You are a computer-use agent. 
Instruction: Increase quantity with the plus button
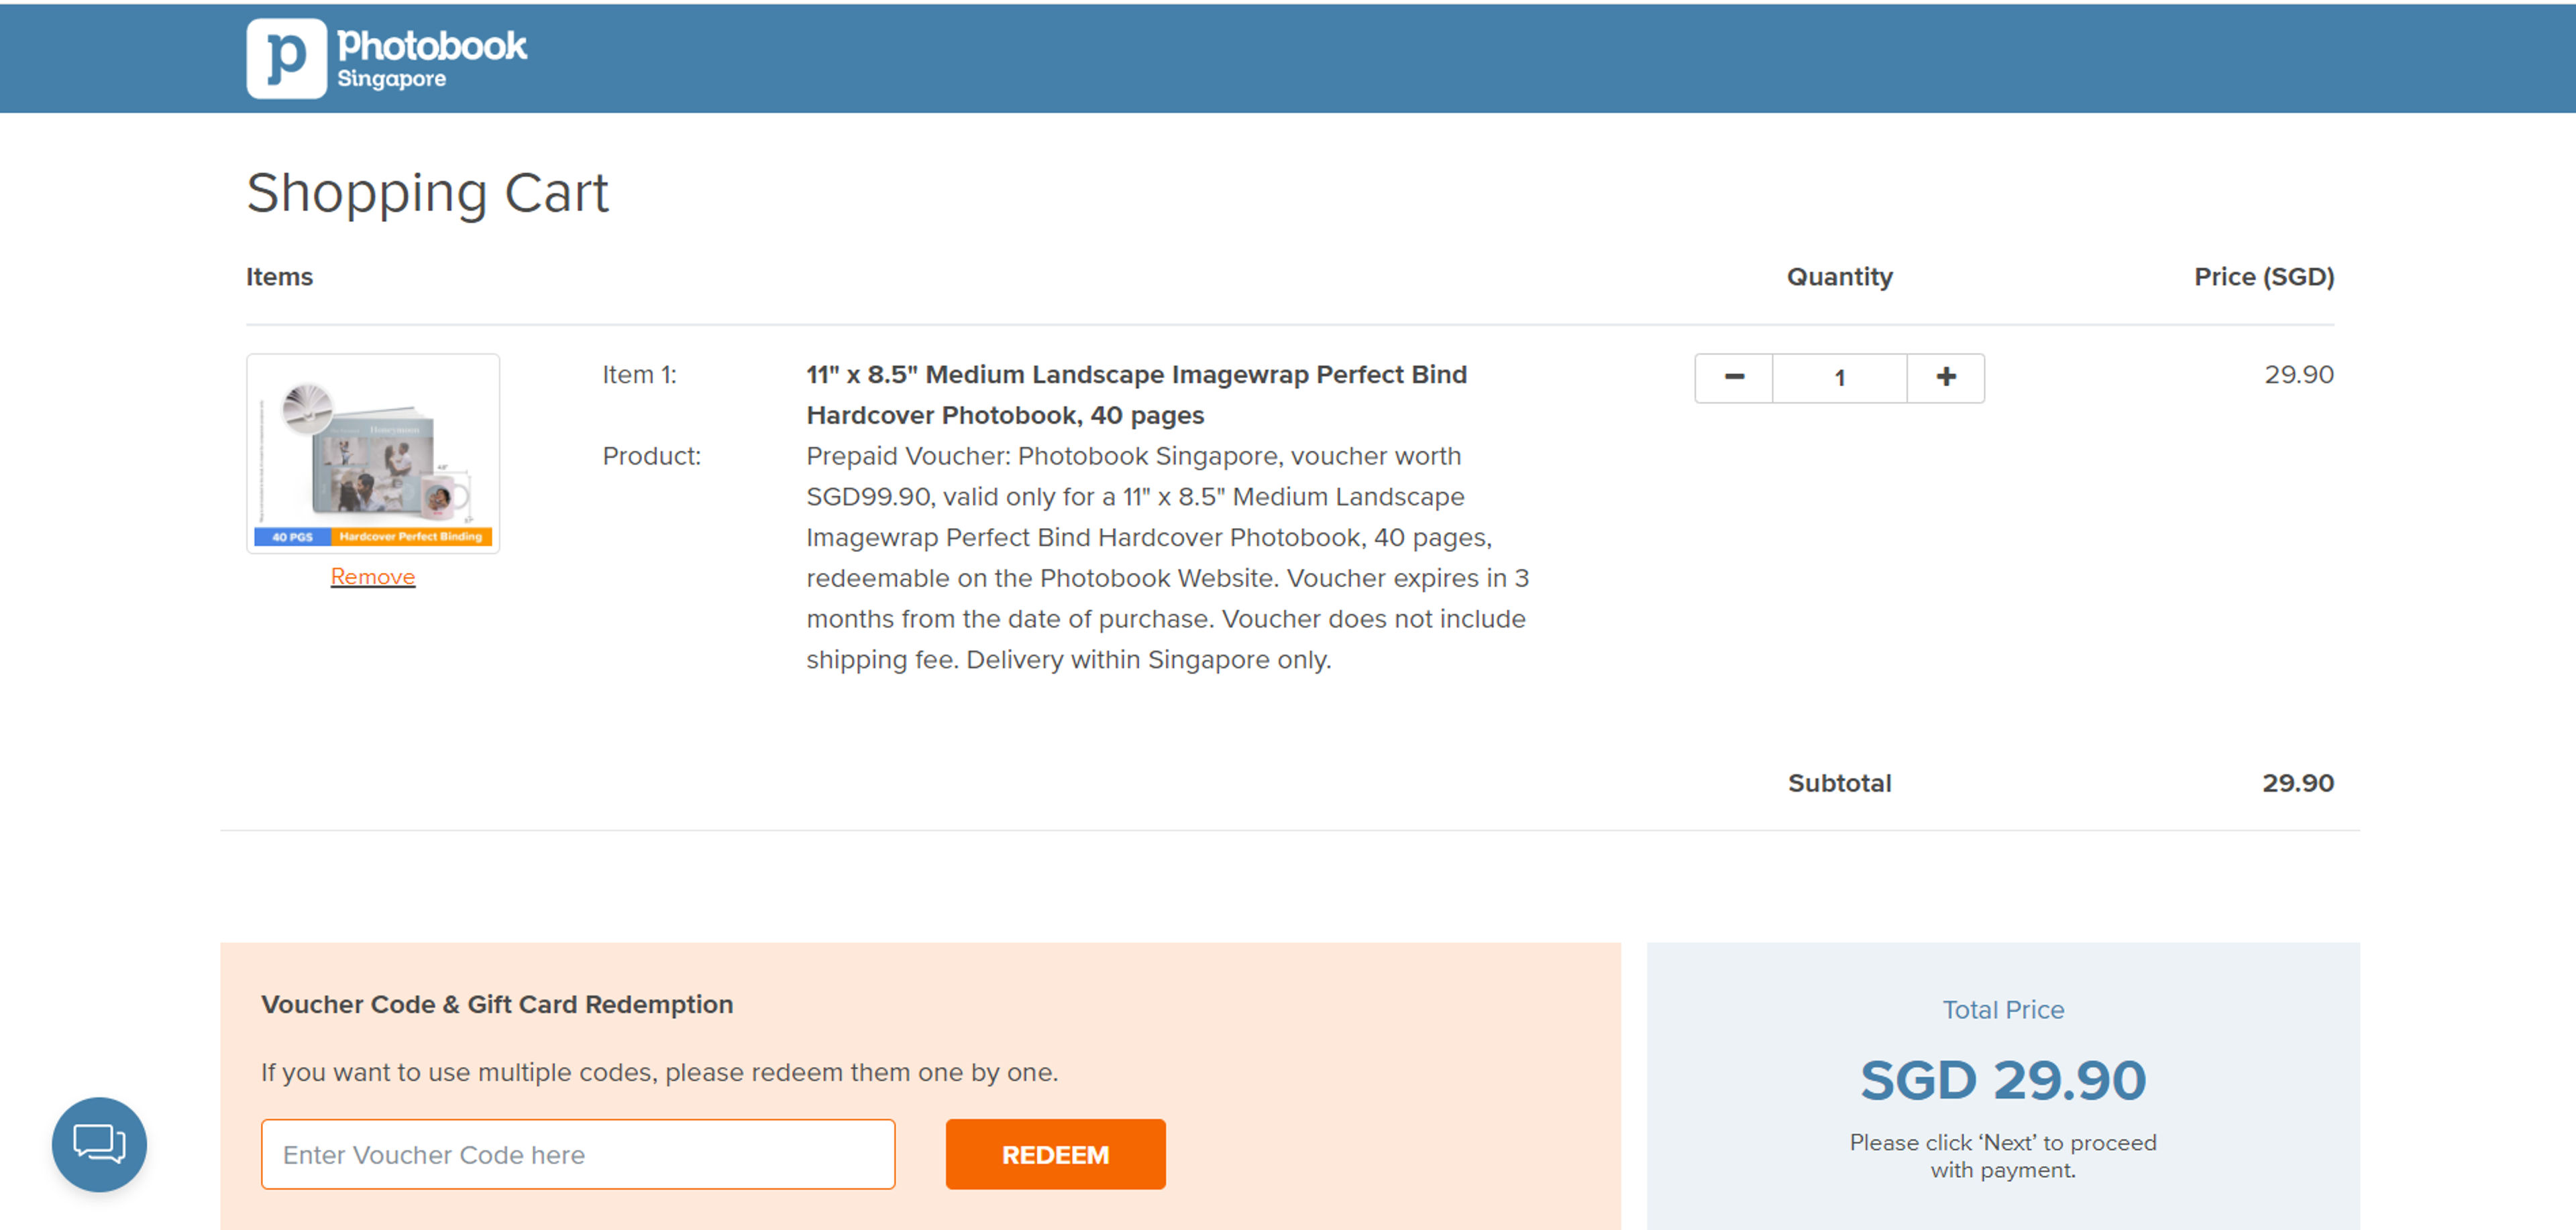pyautogui.click(x=1945, y=377)
